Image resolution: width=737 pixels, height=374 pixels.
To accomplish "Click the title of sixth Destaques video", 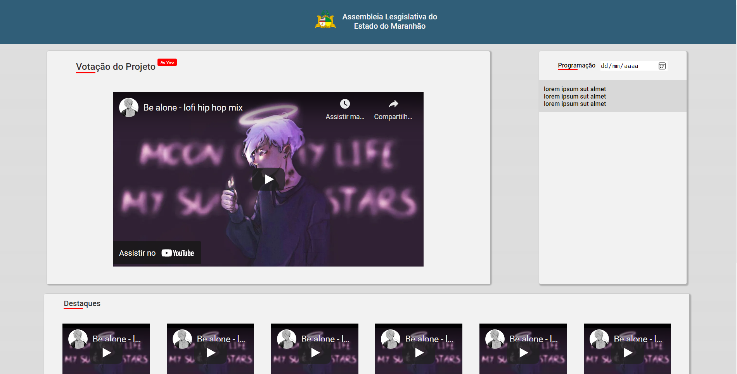I will (638, 339).
